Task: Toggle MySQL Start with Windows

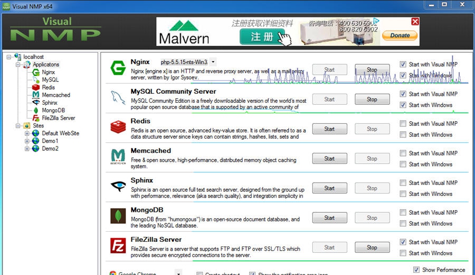Action: (403, 105)
